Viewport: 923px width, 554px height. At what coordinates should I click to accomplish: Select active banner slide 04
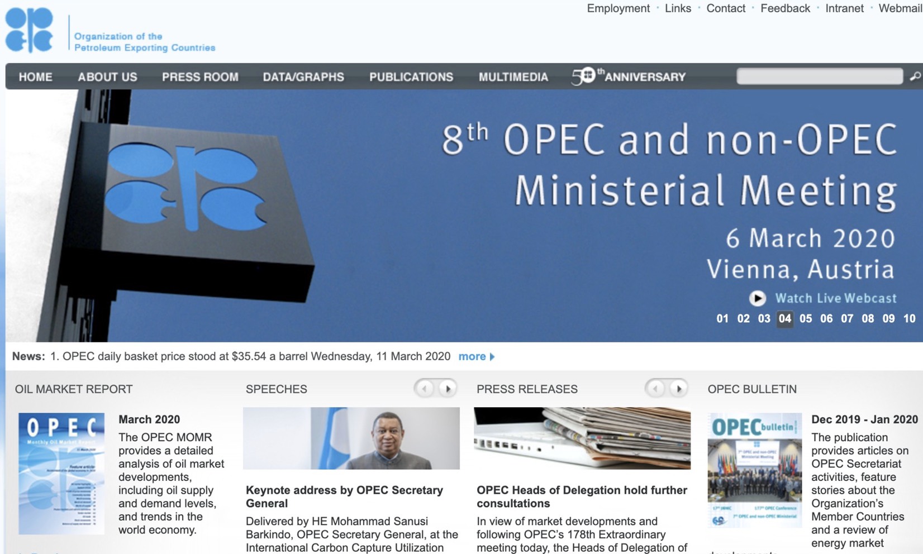tap(785, 319)
